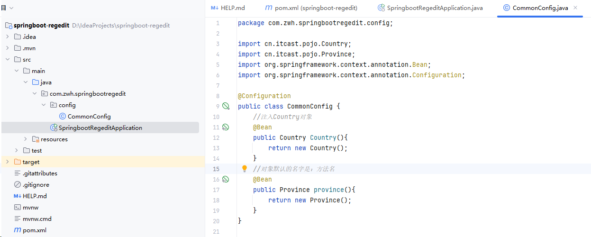Collapse the com.zwh.springbootregedit package
591x237 pixels.
35,93
